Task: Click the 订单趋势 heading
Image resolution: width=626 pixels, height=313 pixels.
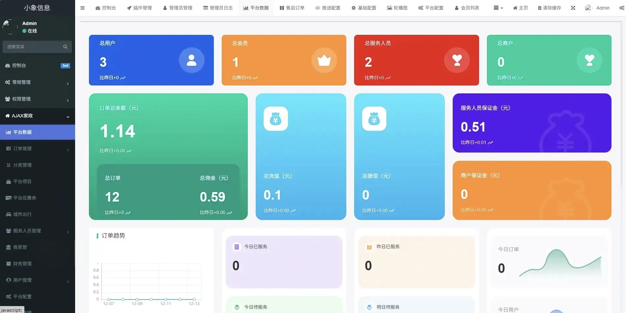Action: point(113,235)
